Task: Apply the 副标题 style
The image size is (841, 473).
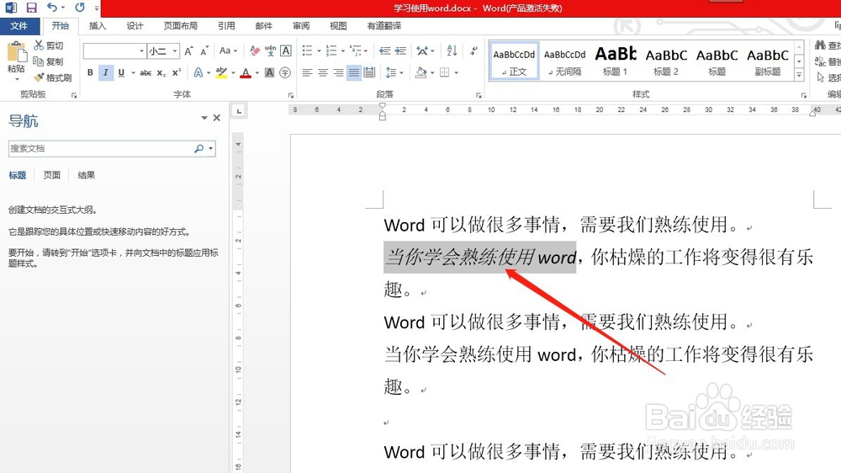Action: click(x=768, y=61)
